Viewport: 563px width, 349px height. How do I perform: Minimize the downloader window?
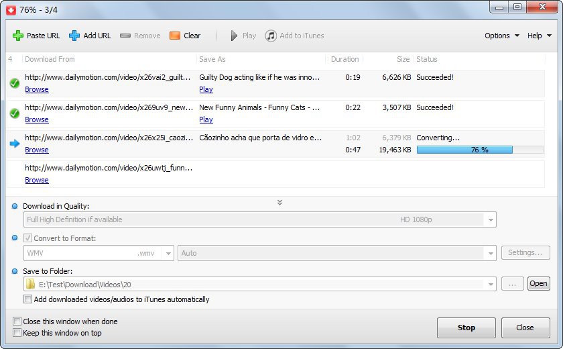pyautogui.click(x=499, y=7)
